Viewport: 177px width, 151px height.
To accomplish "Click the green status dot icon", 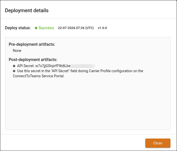I will tap(36, 28).
